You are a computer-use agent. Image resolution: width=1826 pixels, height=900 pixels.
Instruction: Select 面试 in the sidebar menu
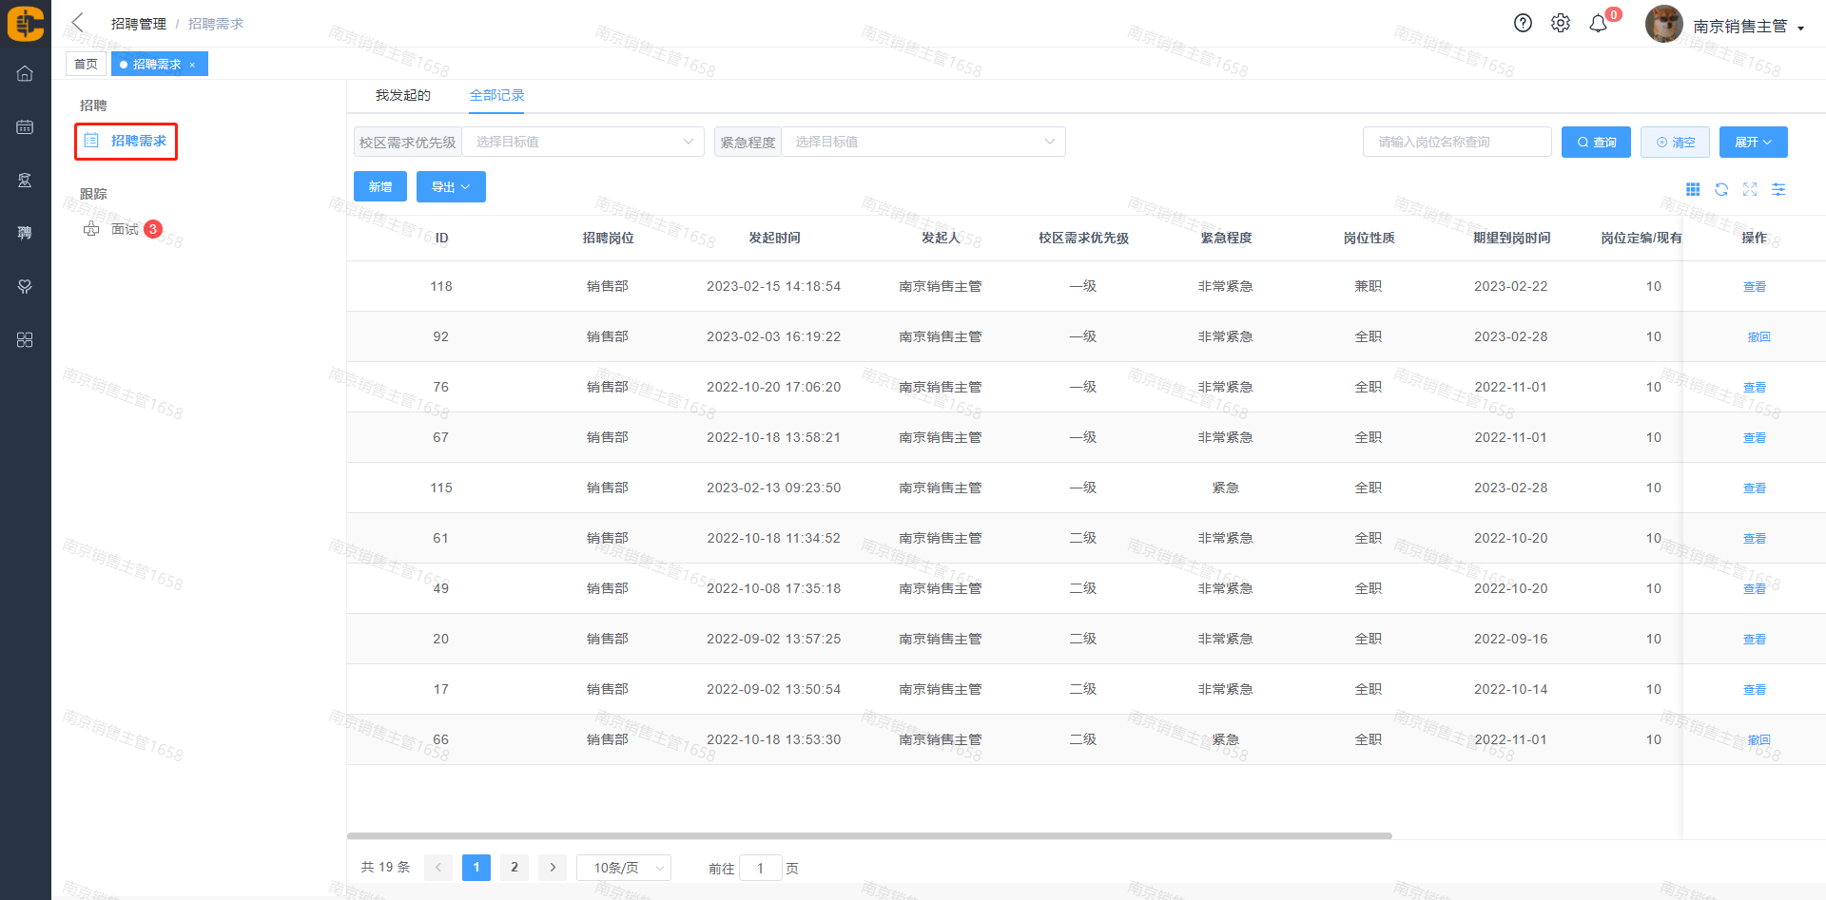point(125,229)
